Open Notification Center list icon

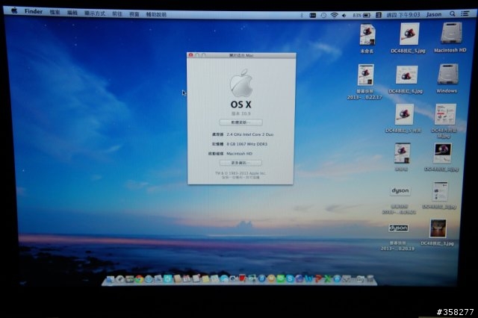click(x=465, y=13)
